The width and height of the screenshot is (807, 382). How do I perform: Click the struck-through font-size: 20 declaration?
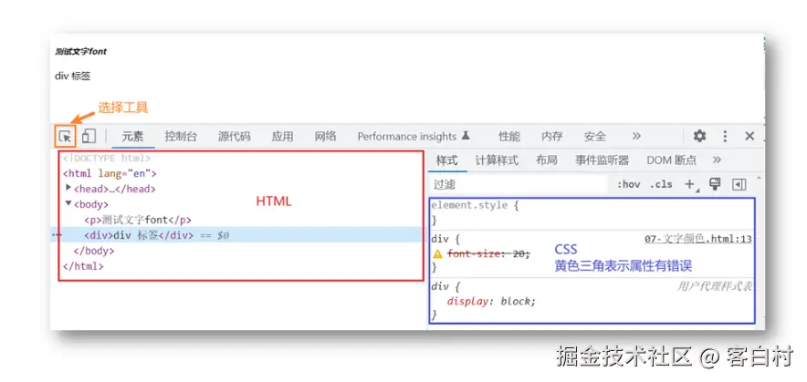[x=488, y=253]
